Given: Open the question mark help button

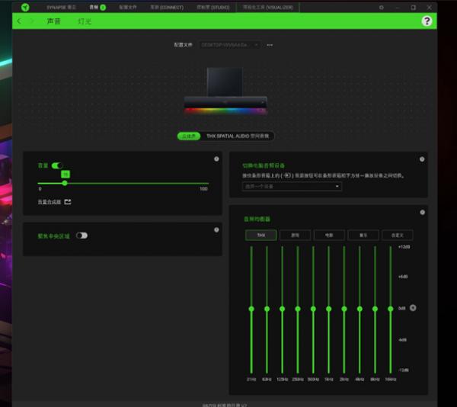Looking at the screenshot, I should pyautogui.click(x=427, y=21).
